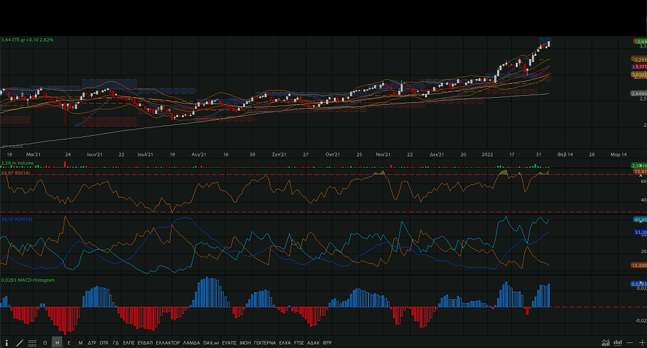
Task: Click the bar chart type icon
Action: coord(618,343)
